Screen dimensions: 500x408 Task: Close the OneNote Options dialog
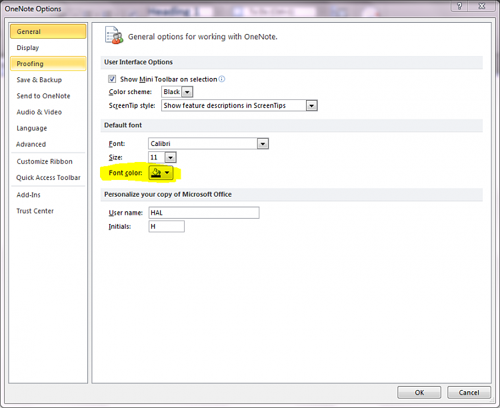[x=481, y=6]
